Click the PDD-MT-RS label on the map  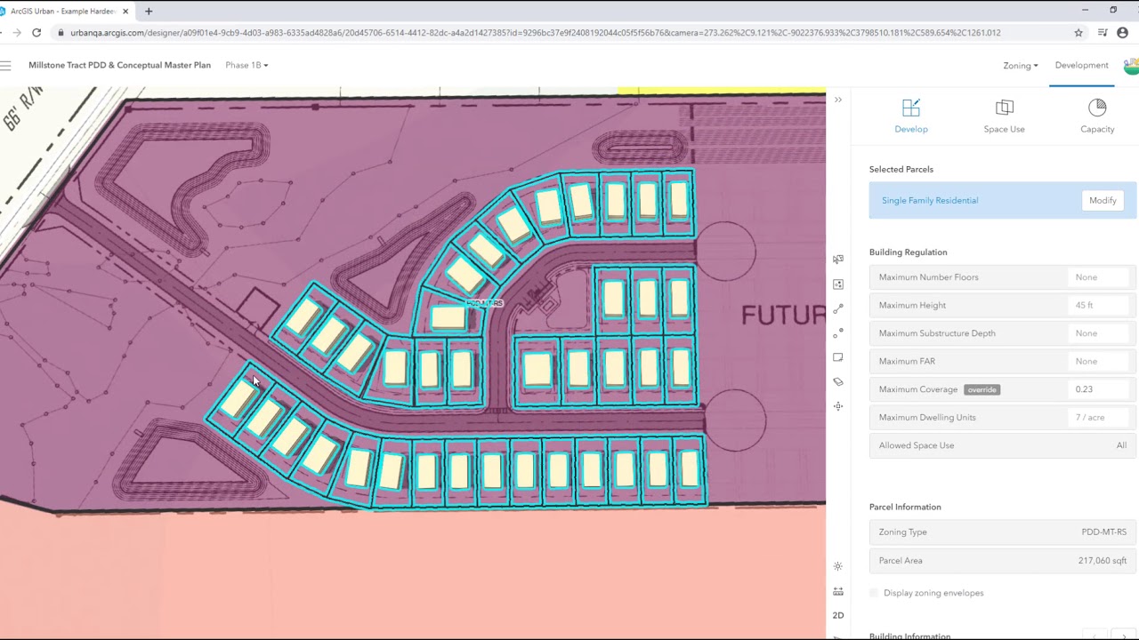pos(484,304)
